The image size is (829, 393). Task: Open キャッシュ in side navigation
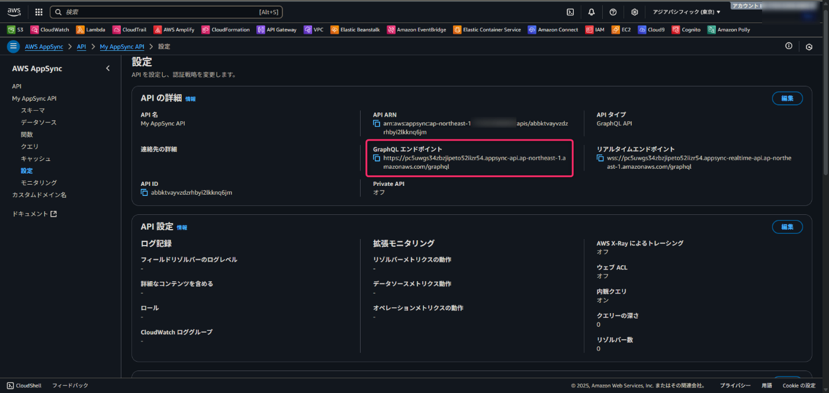point(36,159)
